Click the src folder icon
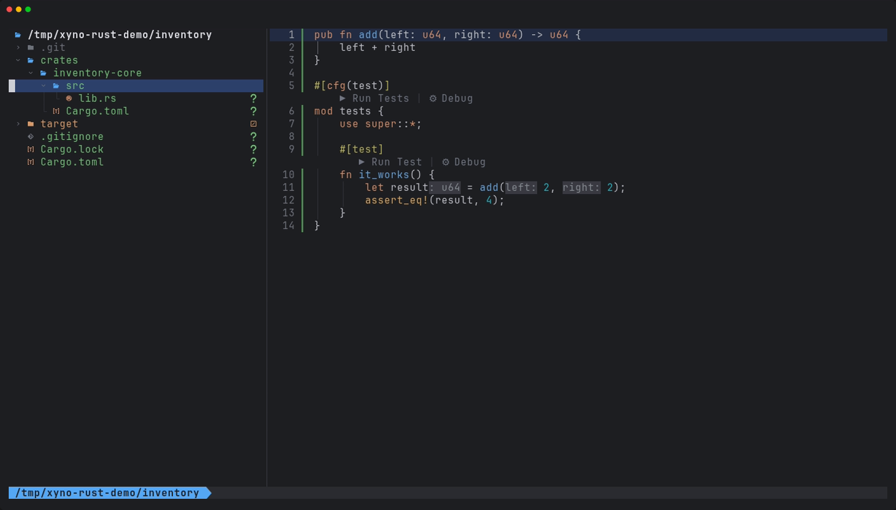Screen dimensions: 896x510 pos(56,86)
